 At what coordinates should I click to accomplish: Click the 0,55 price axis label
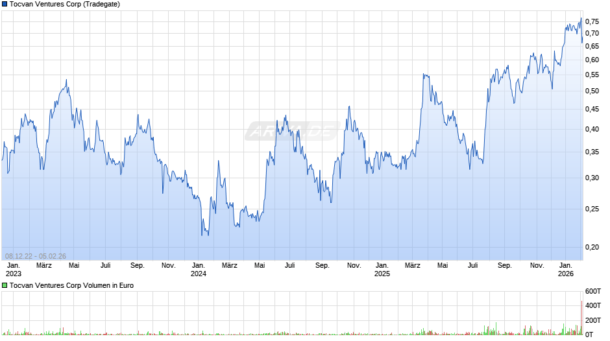[x=592, y=75]
